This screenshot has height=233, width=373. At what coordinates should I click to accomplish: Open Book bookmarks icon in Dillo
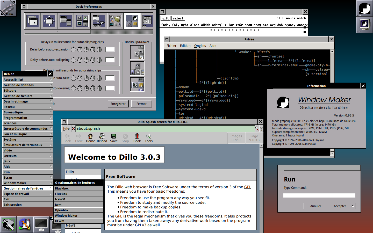137,138
